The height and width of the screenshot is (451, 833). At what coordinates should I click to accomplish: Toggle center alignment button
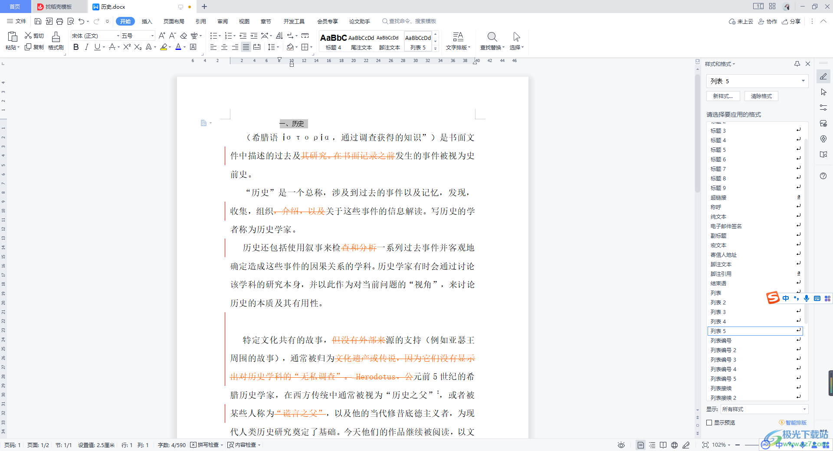(x=224, y=47)
